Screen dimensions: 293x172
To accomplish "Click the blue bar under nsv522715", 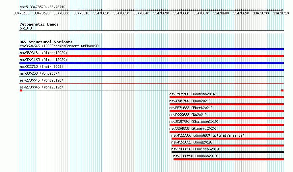I will coord(151,70).
